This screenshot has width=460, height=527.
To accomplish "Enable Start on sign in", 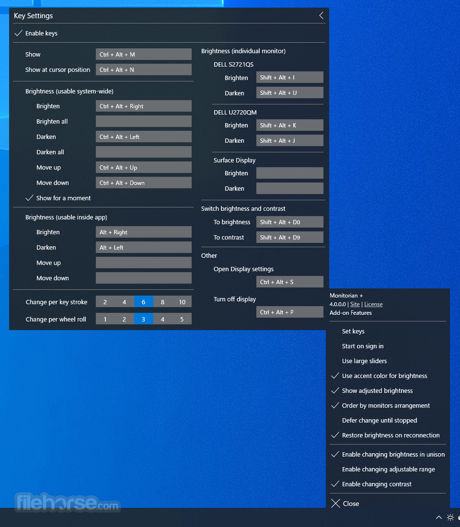I will 362,346.
